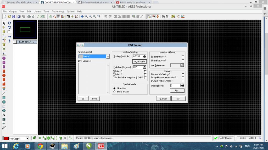Click the horizontal mirror arrows icon

10,36
